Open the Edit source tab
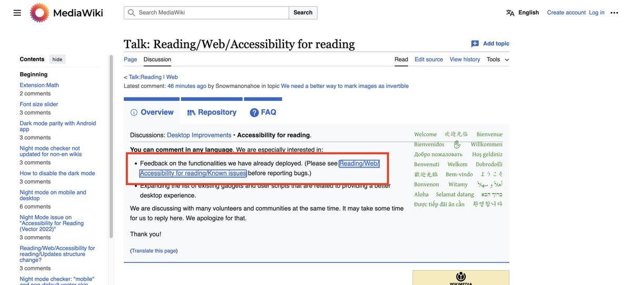632x285 pixels. coord(429,59)
